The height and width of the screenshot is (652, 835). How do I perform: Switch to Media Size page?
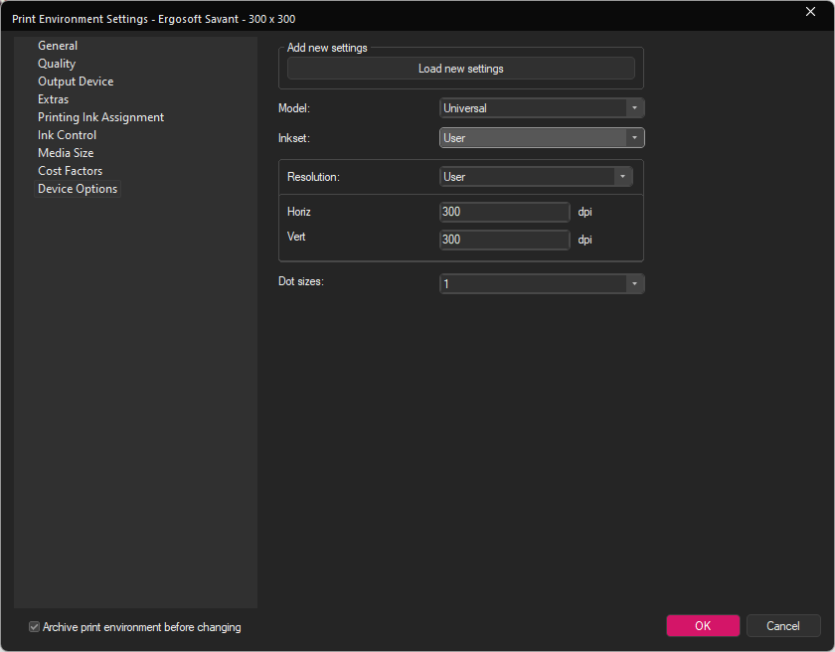tap(66, 153)
